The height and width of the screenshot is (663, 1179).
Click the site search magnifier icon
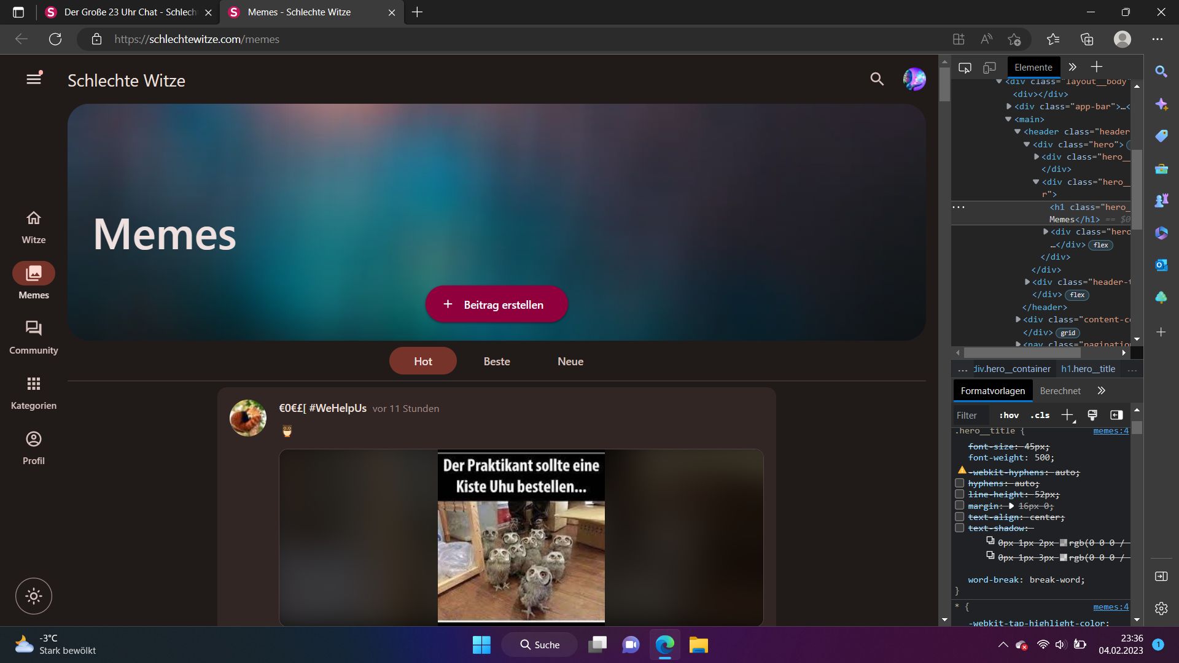click(x=877, y=79)
